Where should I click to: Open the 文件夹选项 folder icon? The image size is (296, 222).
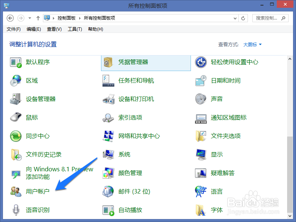[201, 136]
